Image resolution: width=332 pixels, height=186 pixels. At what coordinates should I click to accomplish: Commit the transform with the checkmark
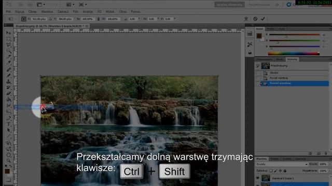tap(263, 19)
